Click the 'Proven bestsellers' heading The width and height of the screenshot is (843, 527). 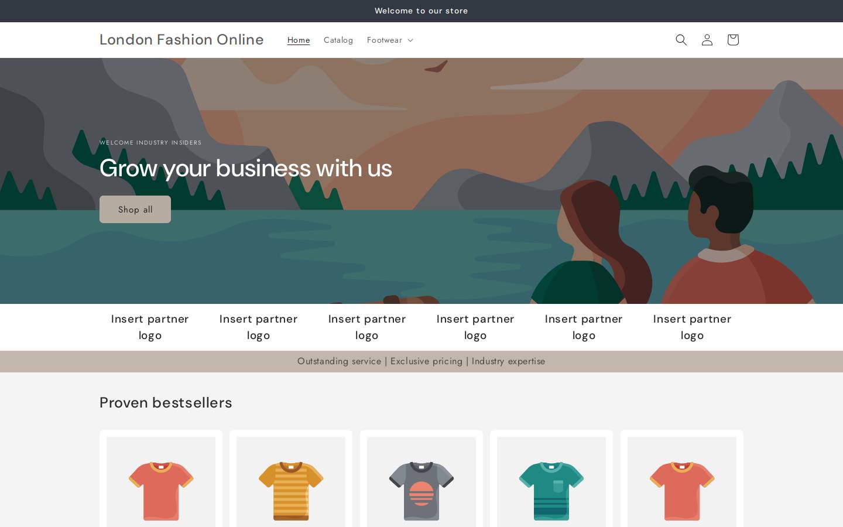166,402
